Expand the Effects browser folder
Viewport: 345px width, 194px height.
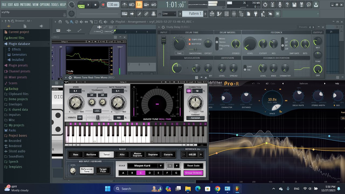16,49
